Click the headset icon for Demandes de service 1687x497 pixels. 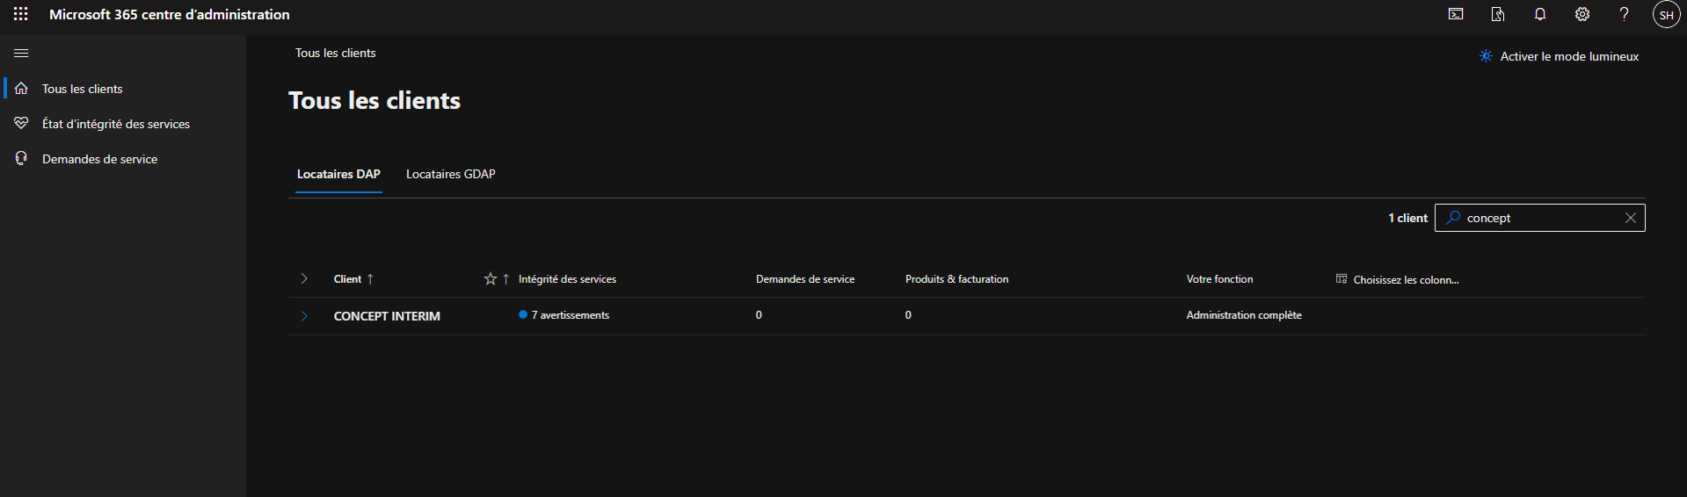(x=21, y=159)
